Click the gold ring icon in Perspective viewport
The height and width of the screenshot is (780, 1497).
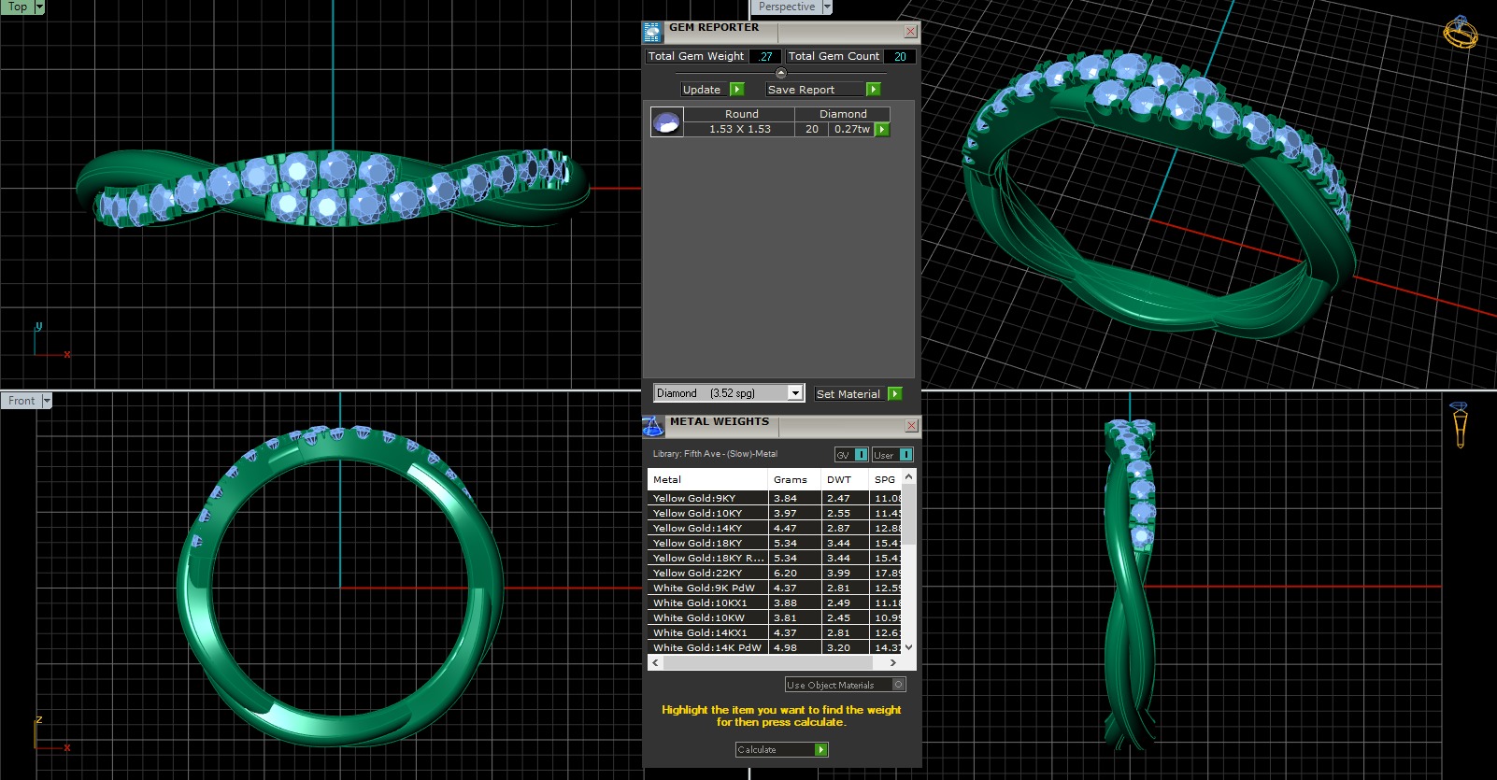[x=1460, y=33]
